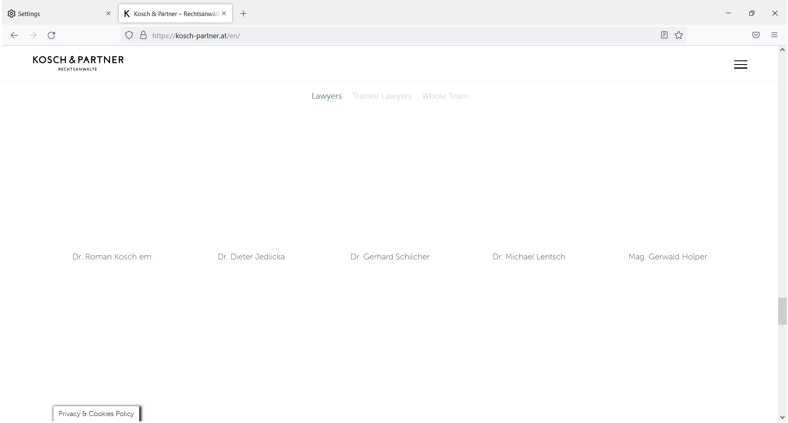Screen dimensions: 788x423
Task: Click the reload page icon
Action: pos(51,35)
